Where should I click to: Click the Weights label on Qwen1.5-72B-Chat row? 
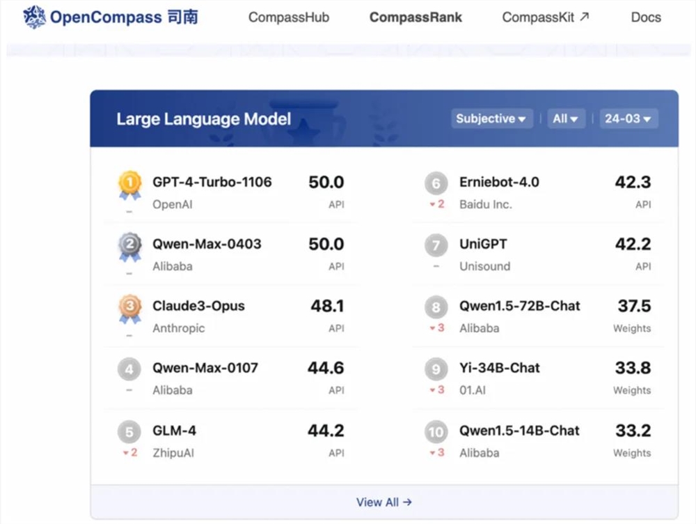631,327
